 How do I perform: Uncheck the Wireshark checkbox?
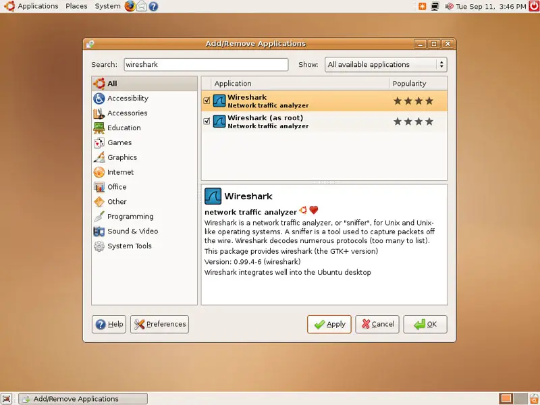pyautogui.click(x=207, y=101)
